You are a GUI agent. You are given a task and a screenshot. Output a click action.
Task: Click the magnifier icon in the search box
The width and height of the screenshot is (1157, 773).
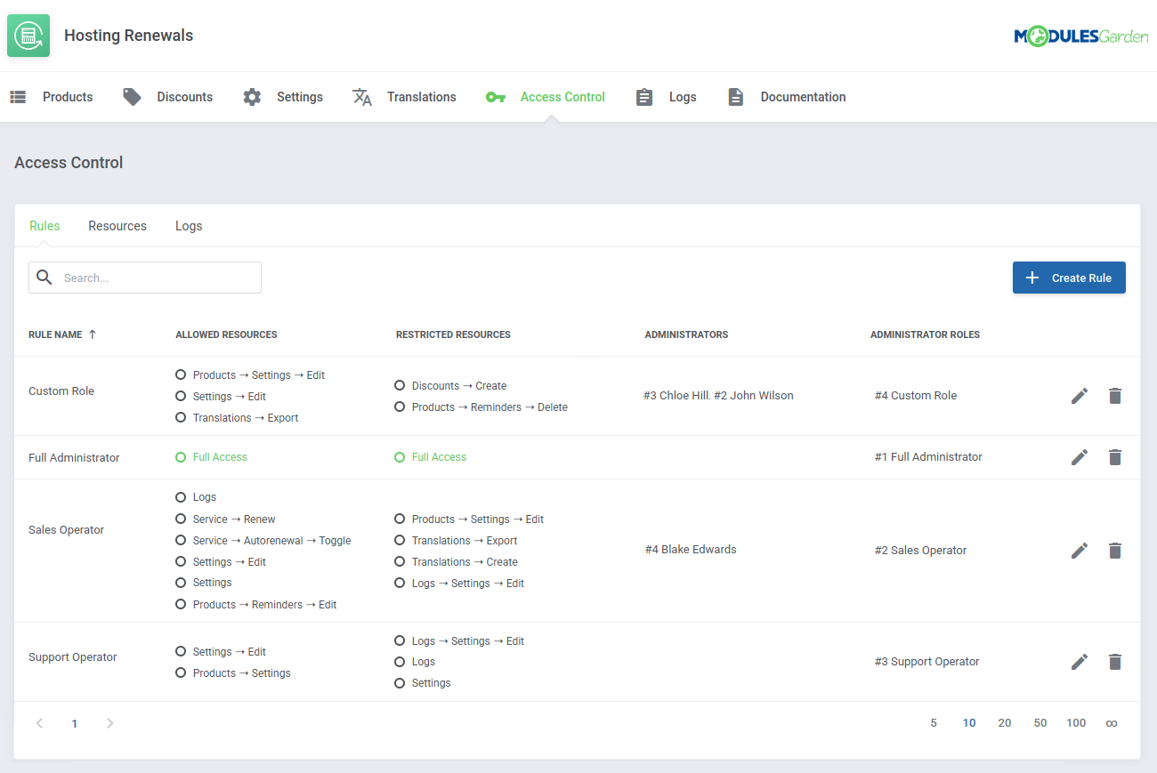point(44,278)
